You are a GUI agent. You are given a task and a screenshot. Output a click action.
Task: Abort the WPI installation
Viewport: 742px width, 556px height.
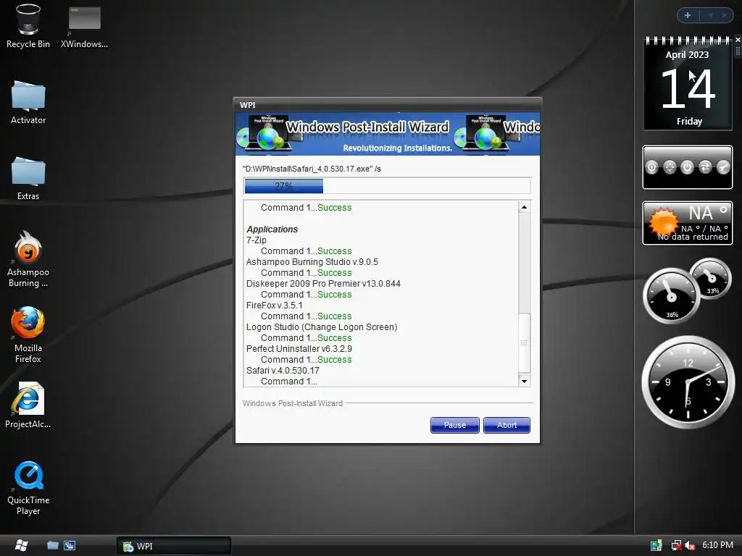point(507,425)
